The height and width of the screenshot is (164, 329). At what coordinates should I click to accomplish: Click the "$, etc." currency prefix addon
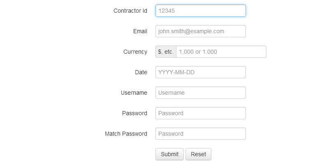[x=166, y=52]
